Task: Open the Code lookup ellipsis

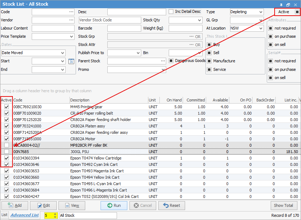Action: coord(71,12)
